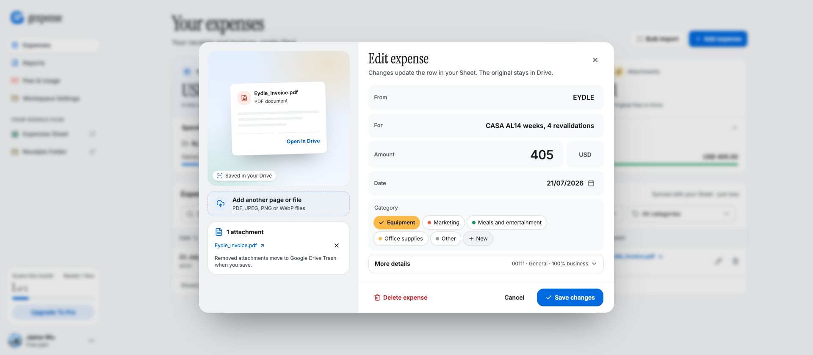The width and height of the screenshot is (813, 355).
Task: Edit the For description field
Action: 486,126
